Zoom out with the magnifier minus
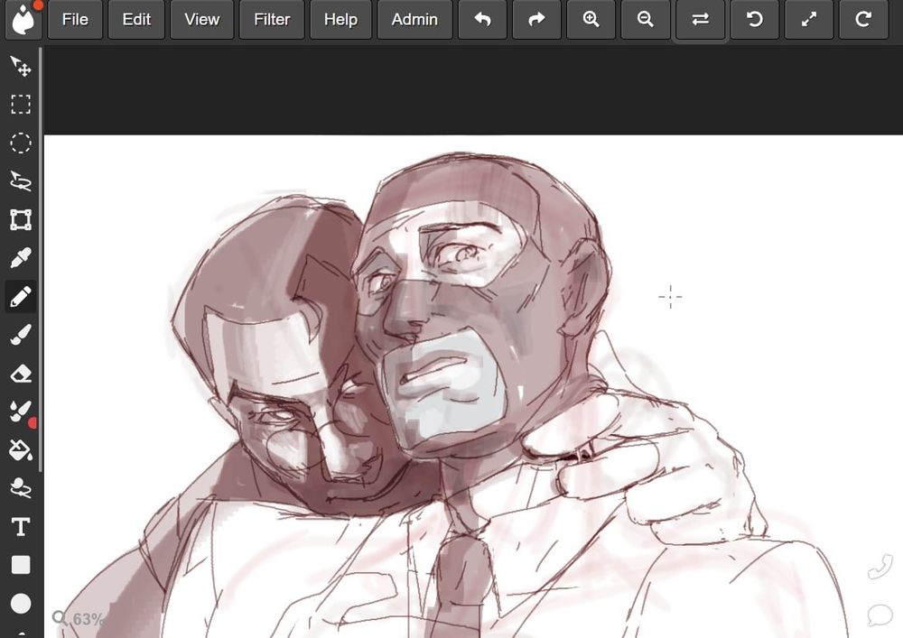903x638 pixels. tap(646, 20)
